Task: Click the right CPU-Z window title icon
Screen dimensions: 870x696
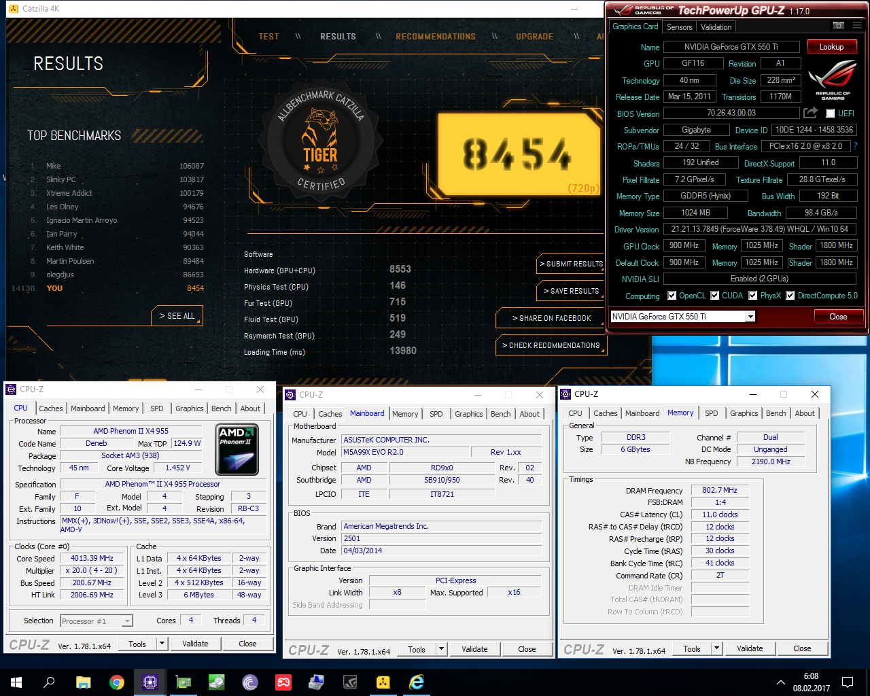Action: (565, 394)
